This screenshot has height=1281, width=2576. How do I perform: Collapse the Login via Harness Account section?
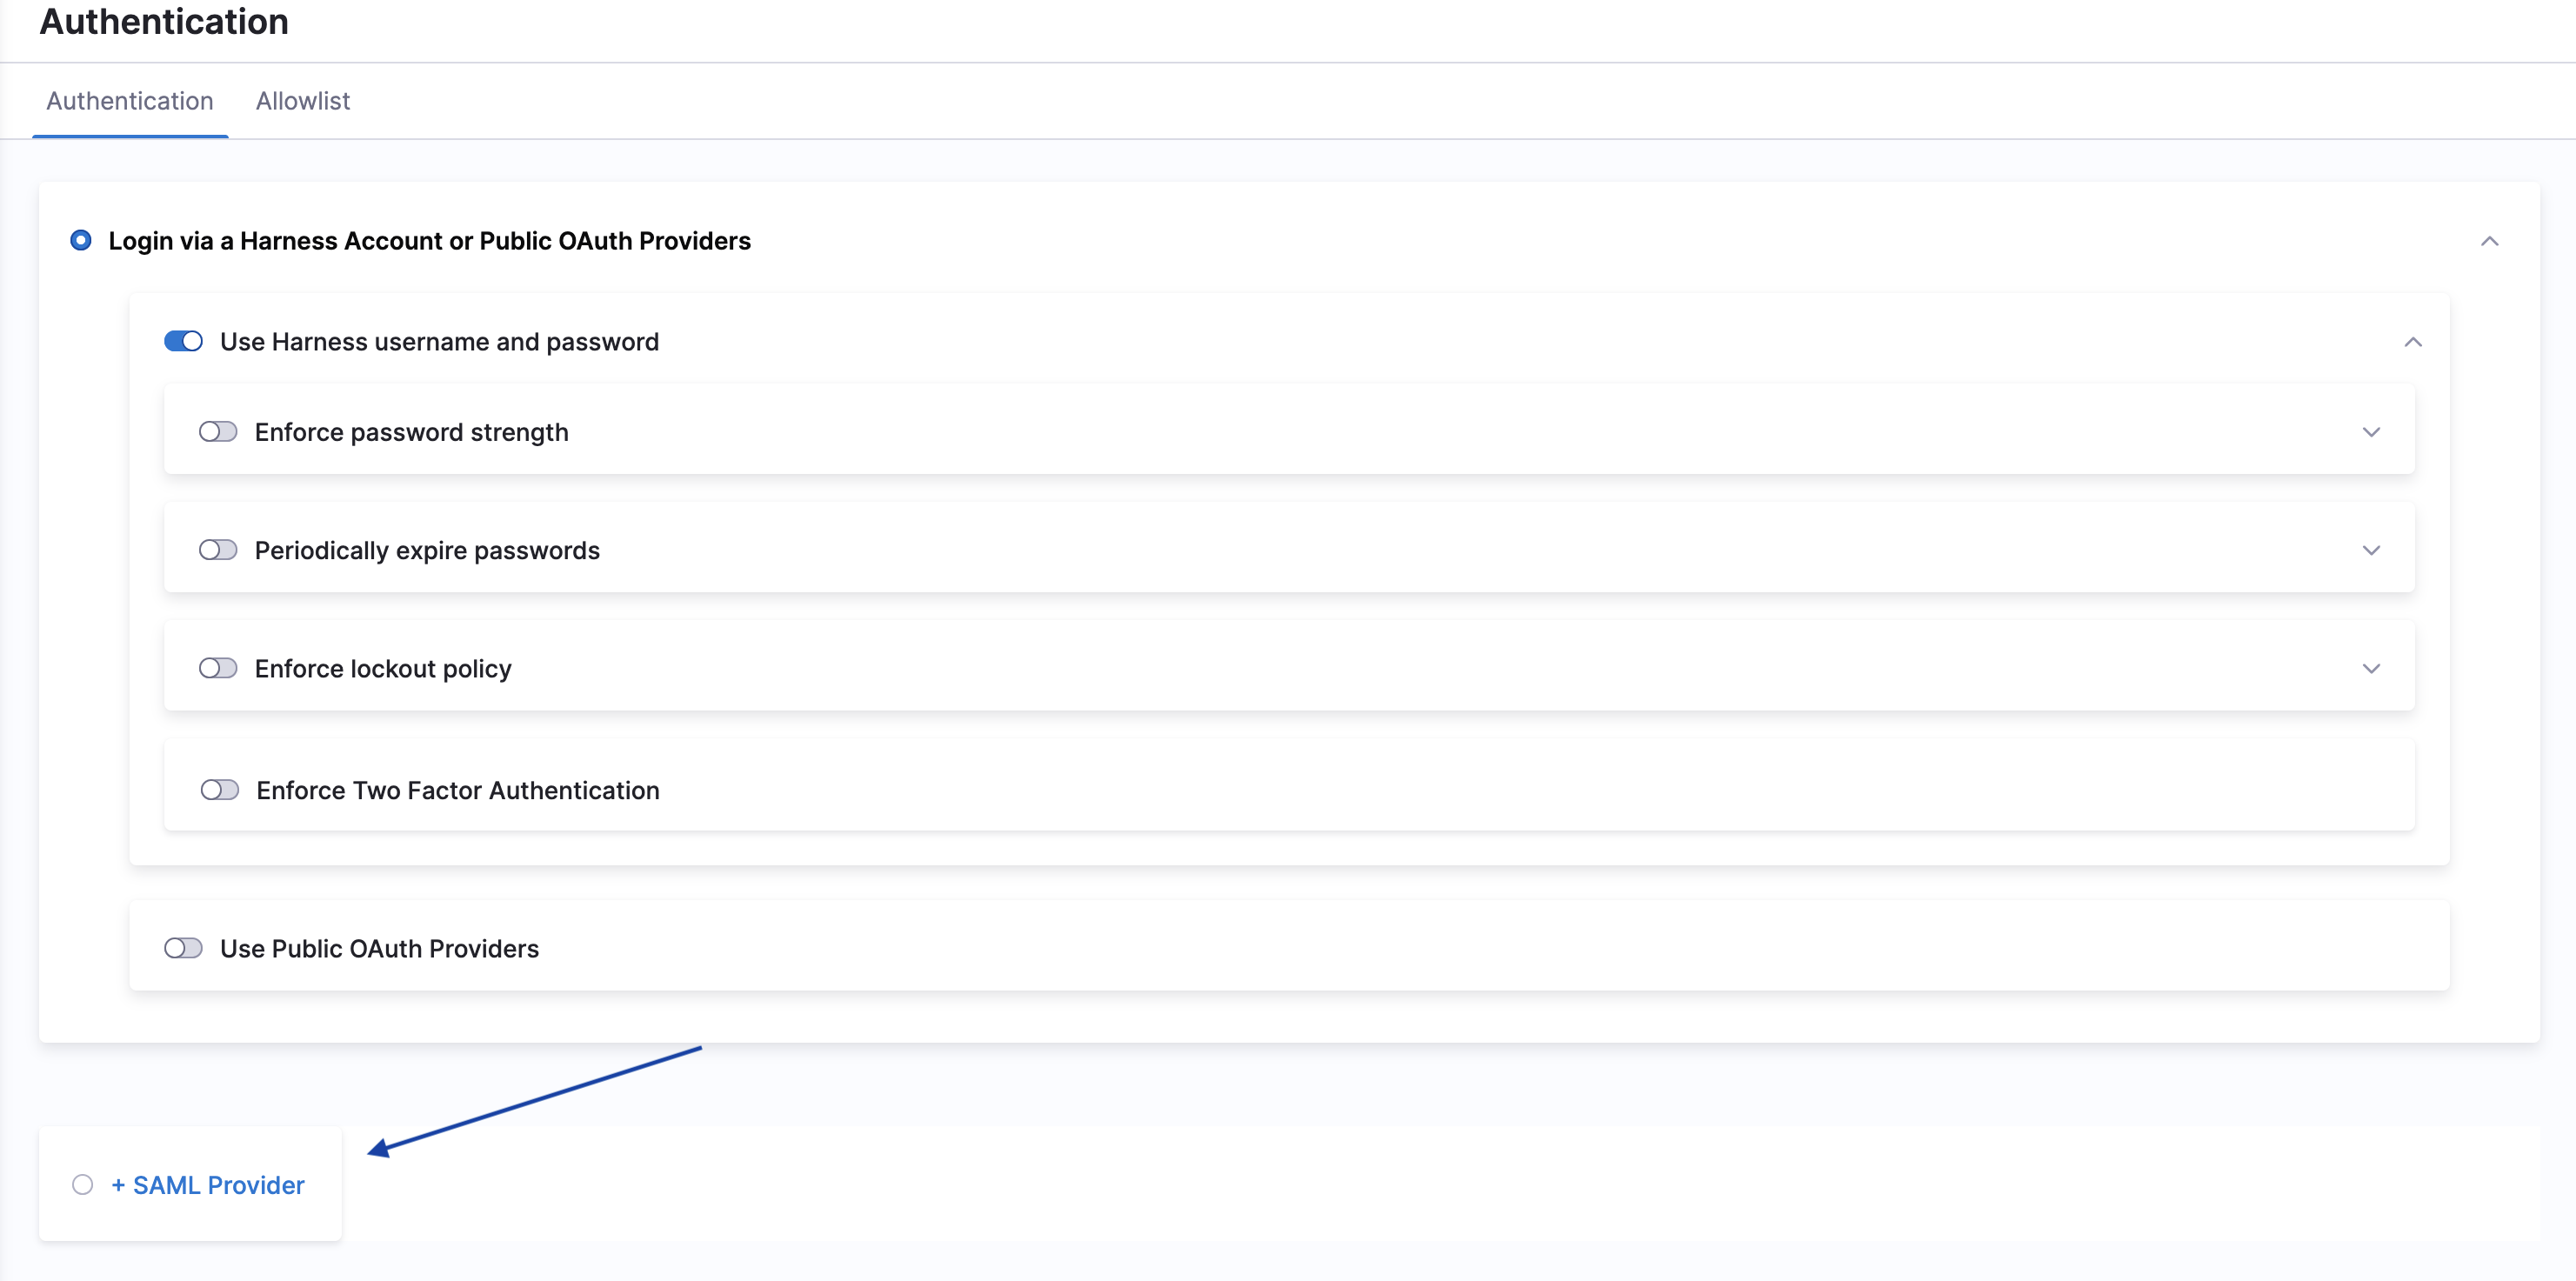pyautogui.click(x=2489, y=241)
